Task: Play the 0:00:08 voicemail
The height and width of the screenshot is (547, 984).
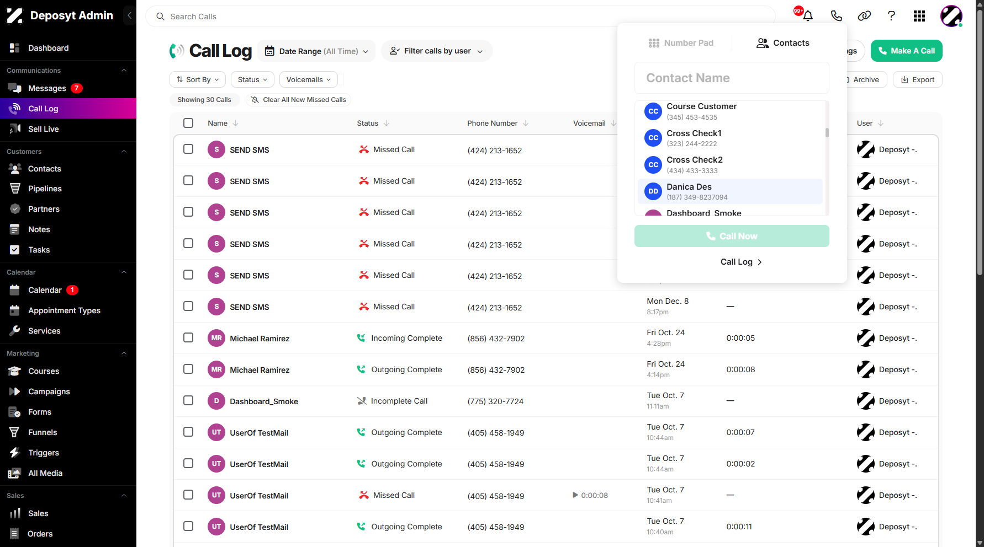Action: tap(575, 495)
